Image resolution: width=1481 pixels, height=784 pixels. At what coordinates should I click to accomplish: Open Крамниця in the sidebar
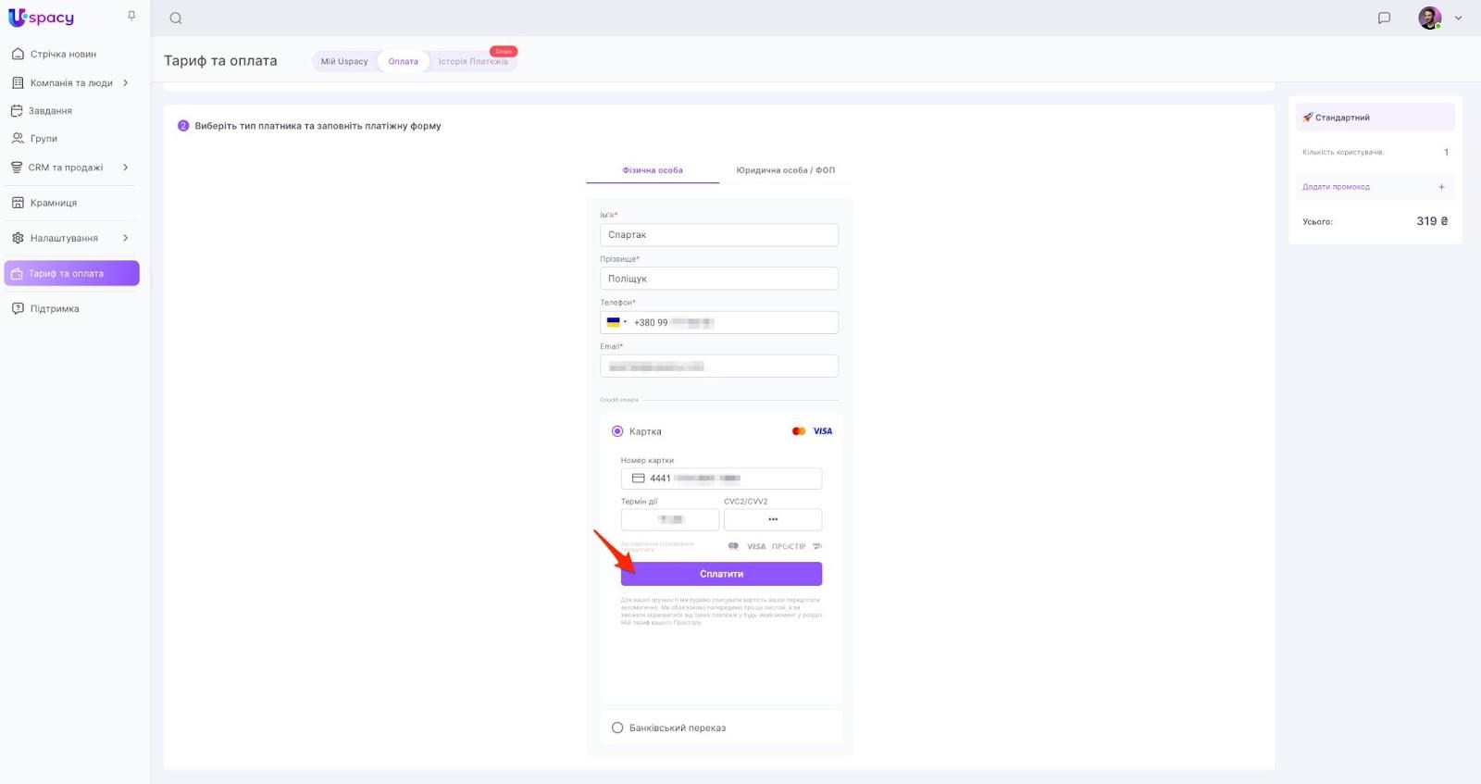point(53,203)
